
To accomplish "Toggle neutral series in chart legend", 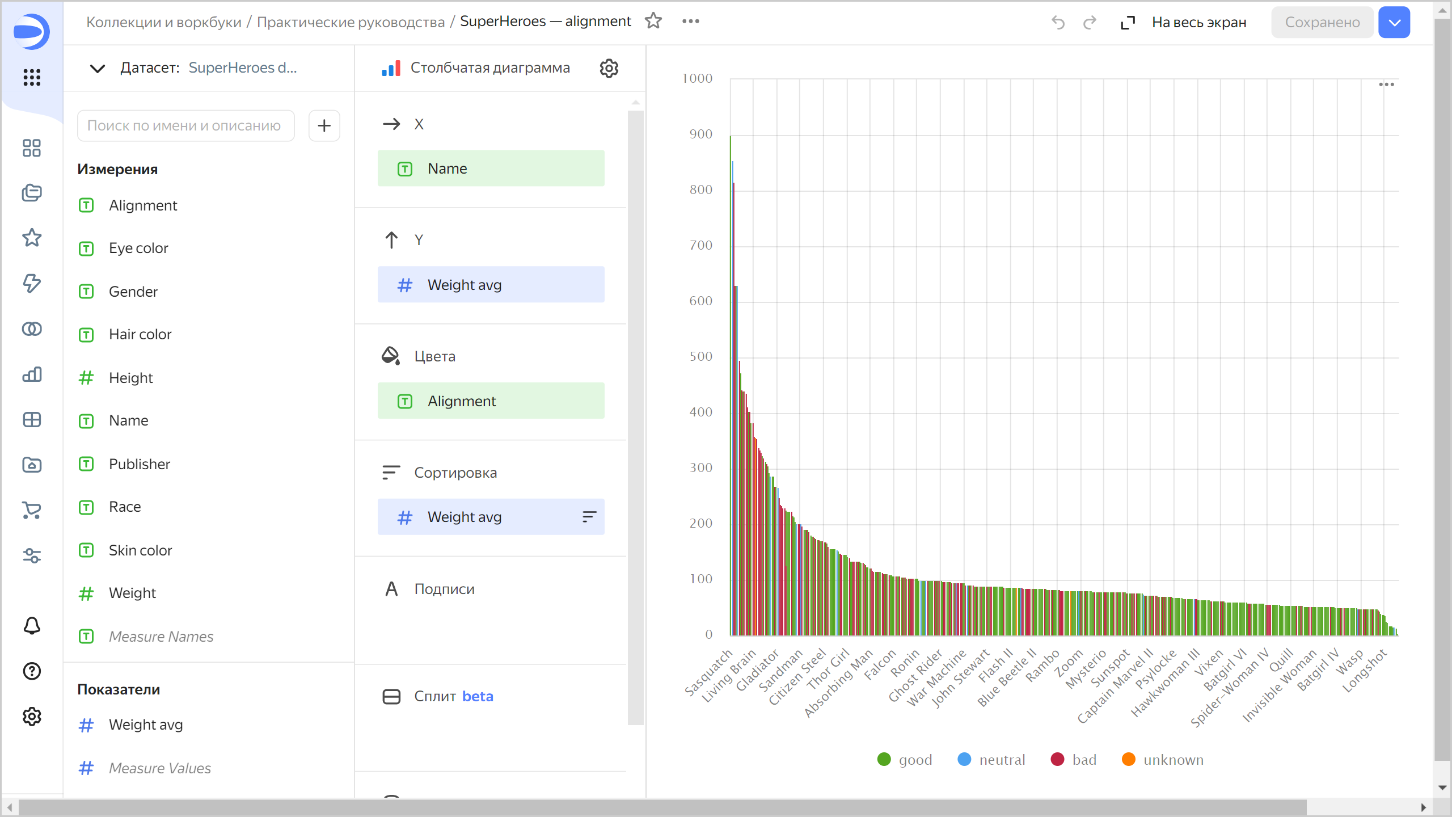I will (x=991, y=760).
